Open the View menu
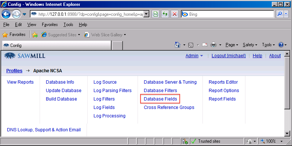The height and width of the screenshot is (146, 292). (32, 25)
